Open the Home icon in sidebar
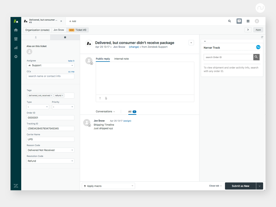276x207 pixels. coord(16,30)
